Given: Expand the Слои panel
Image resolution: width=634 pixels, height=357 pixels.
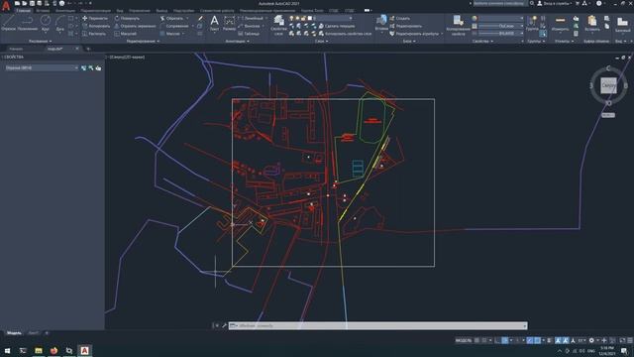Looking at the screenshot, I should click(x=321, y=42).
